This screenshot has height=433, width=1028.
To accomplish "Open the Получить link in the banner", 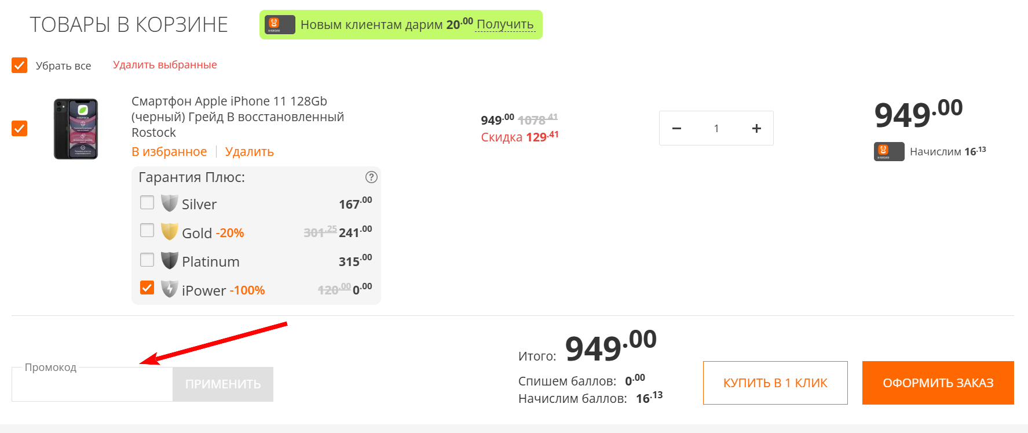I will click(504, 24).
